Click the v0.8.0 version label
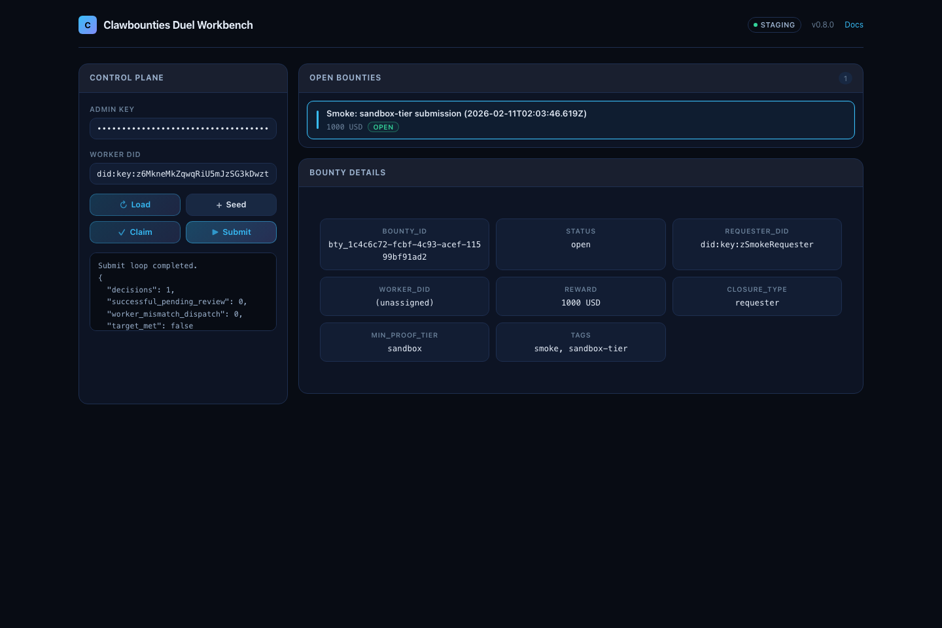 coord(822,25)
